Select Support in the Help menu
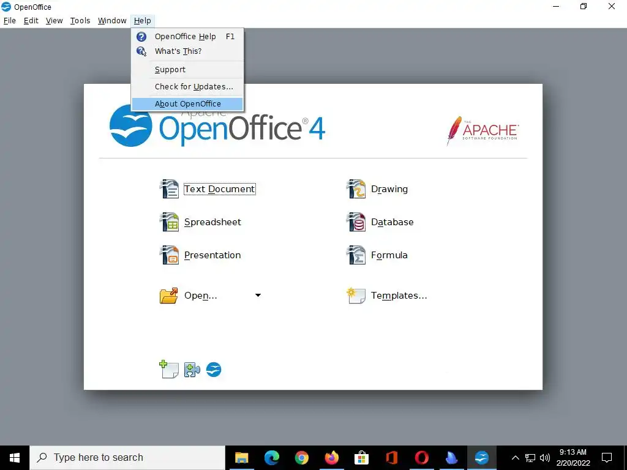This screenshot has height=470, width=627. [187, 70]
